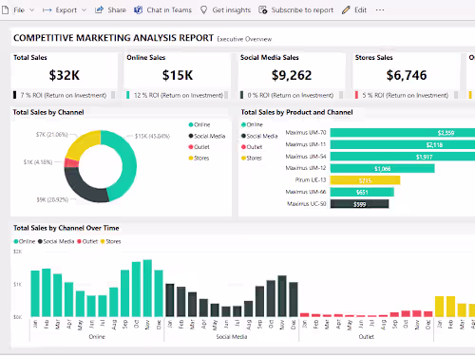The width and height of the screenshot is (475, 356).
Task: Toggle Outlet legend in time chart
Action: (87, 241)
